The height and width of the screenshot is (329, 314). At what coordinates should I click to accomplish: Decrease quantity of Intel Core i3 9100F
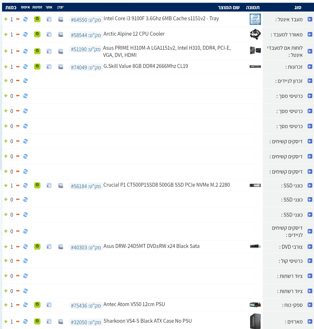[18, 19]
